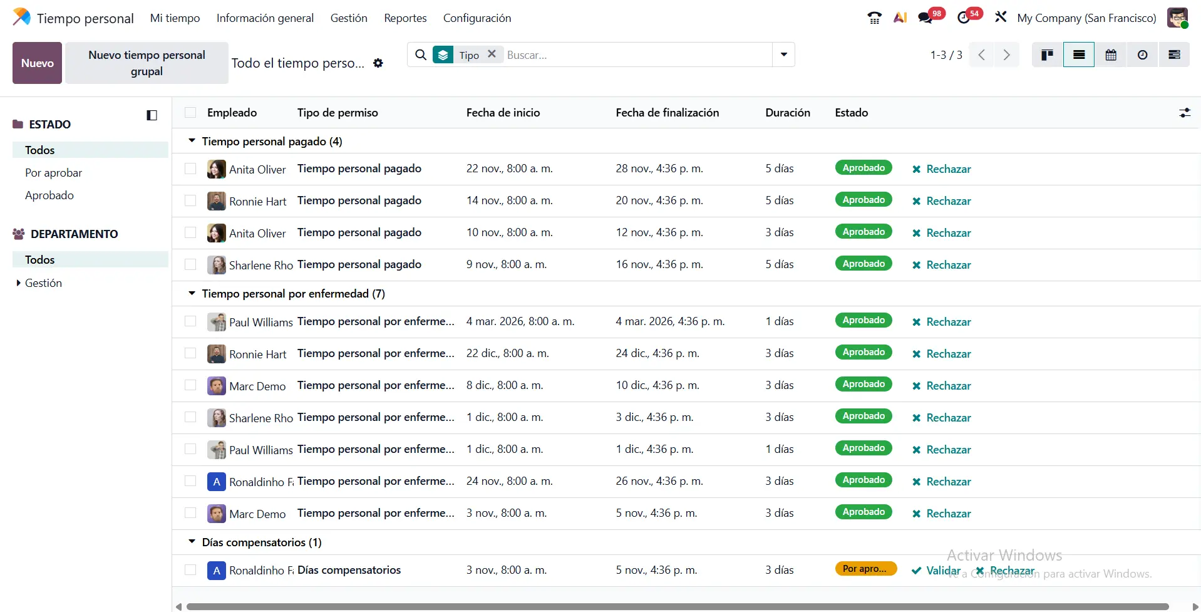Screen dimensions: 1201x612
Task: Click the VoIP phone icon in the top bar
Action: [874, 18]
